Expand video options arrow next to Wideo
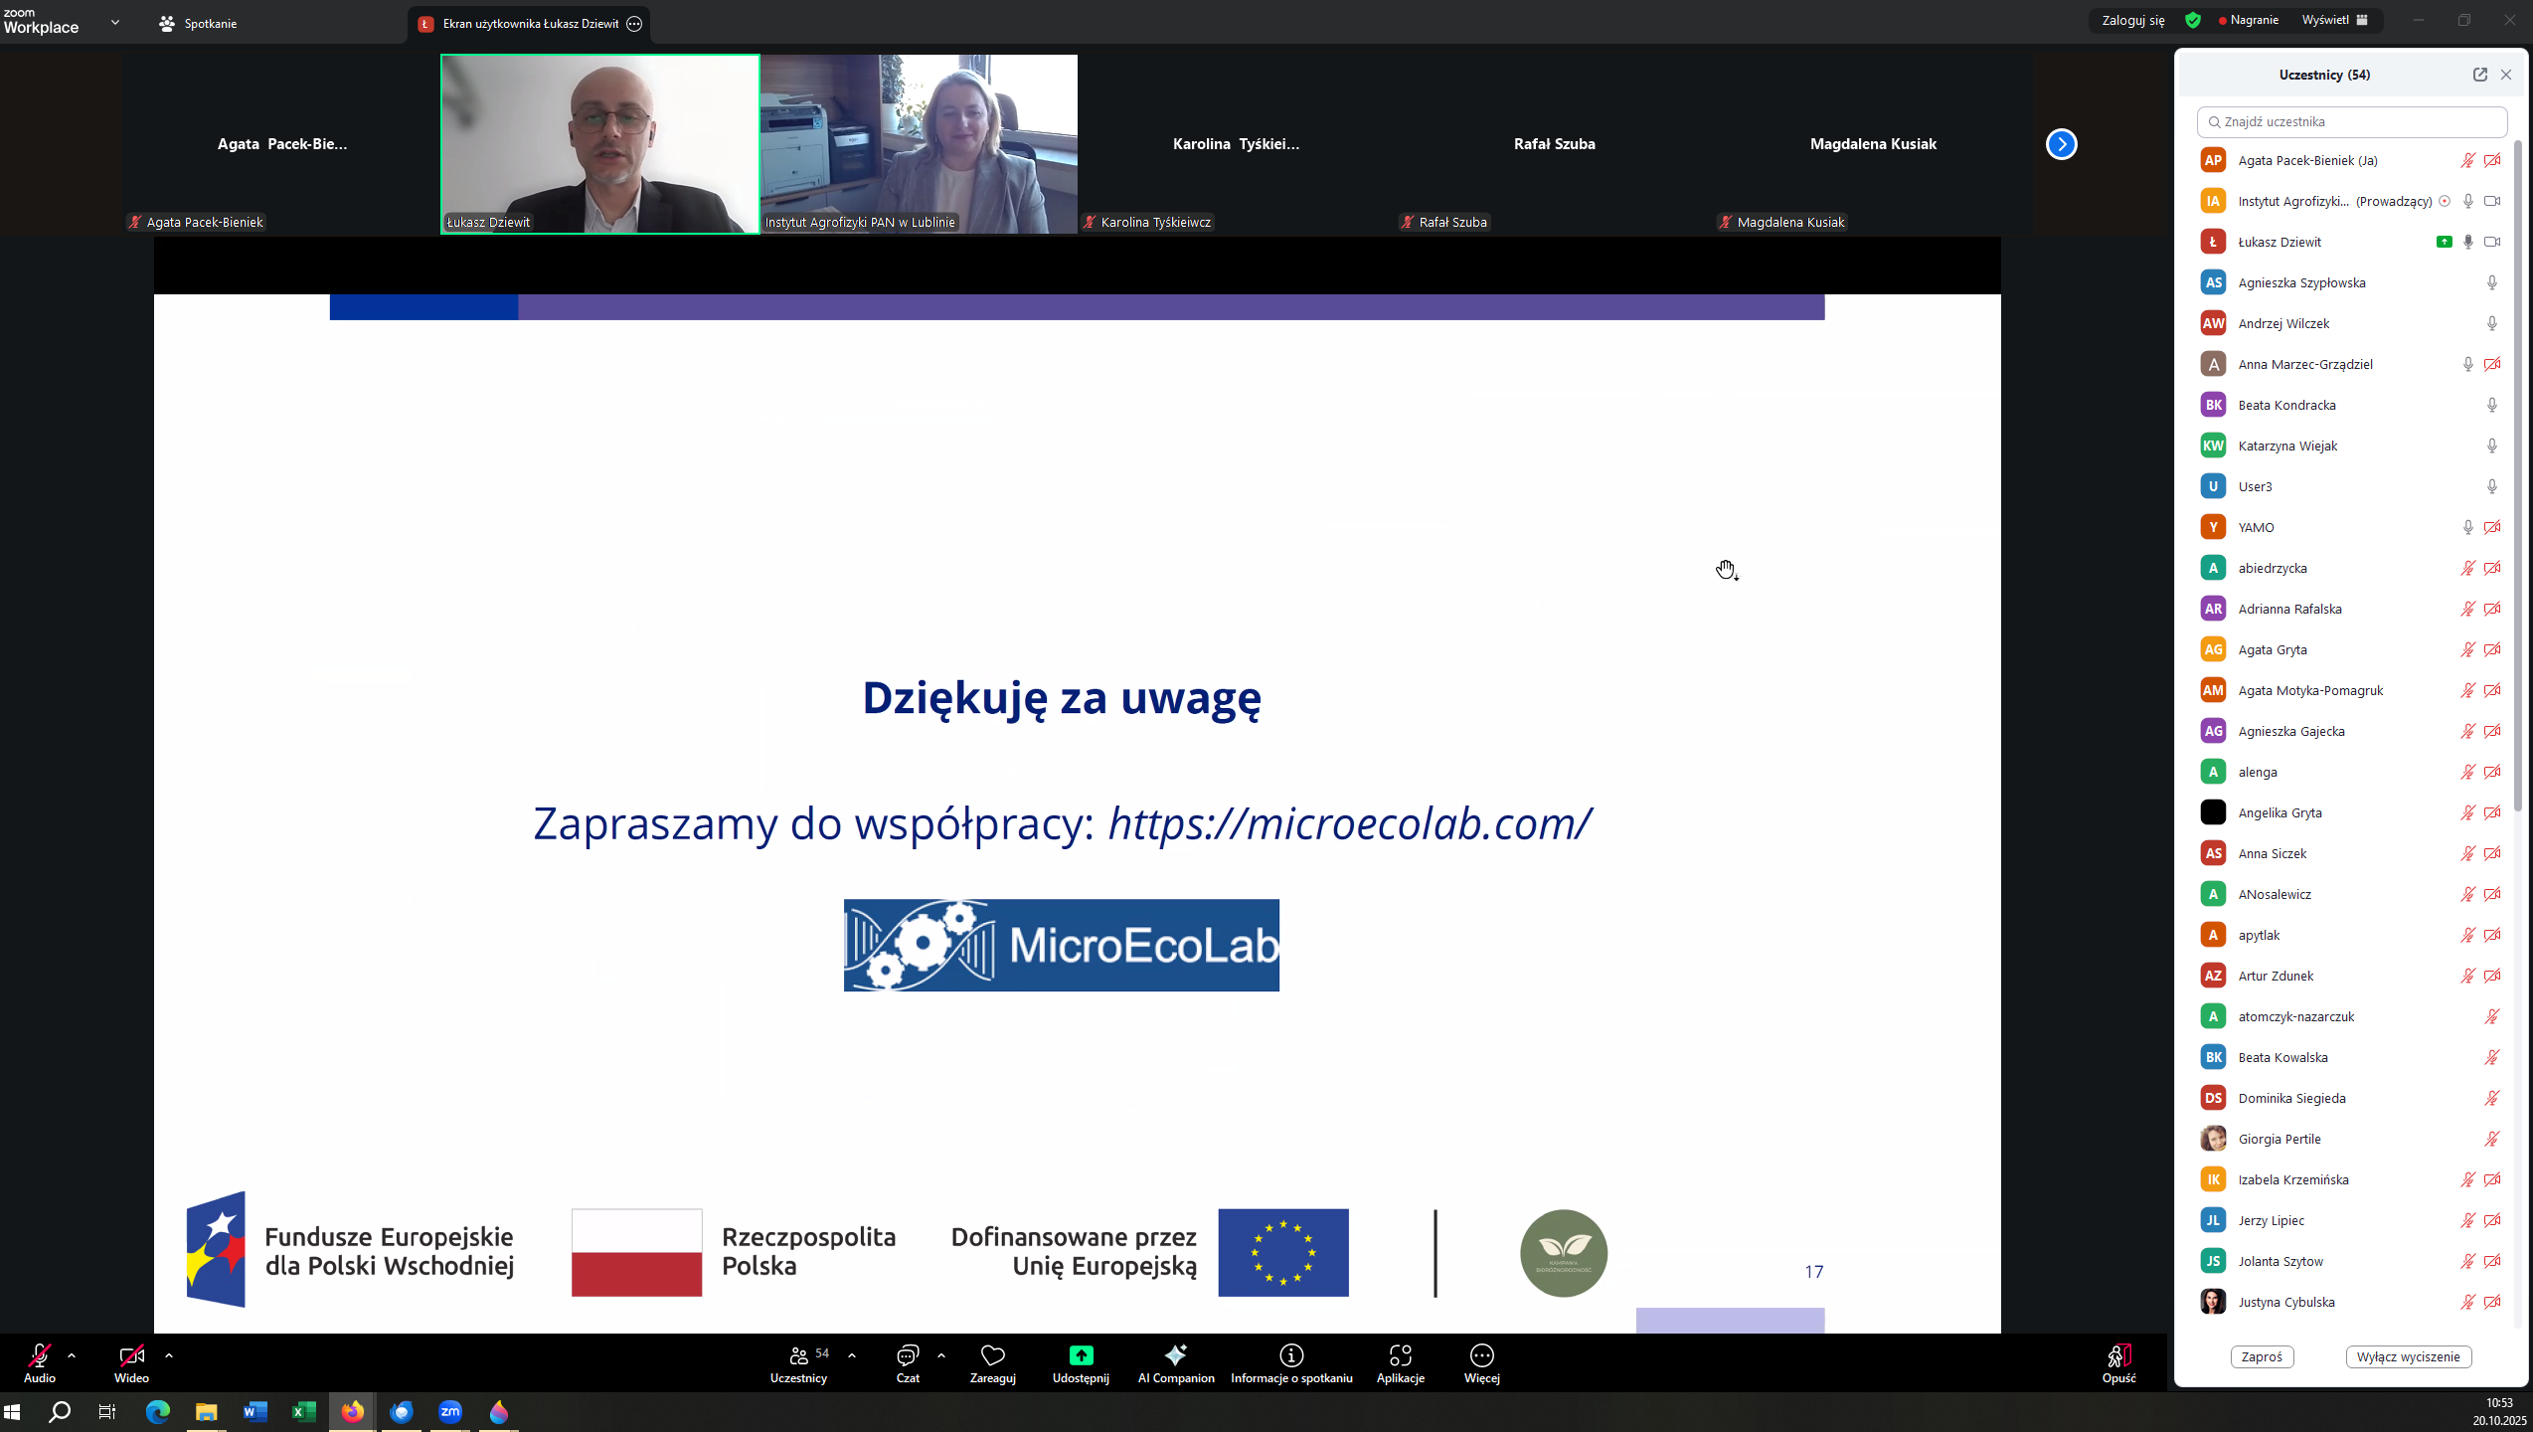This screenshot has width=2533, height=1432. pyautogui.click(x=169, y=1354)
